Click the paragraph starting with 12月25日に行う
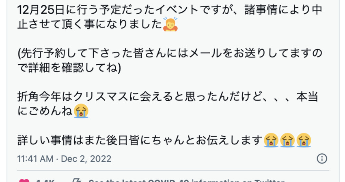The height and width of the screenshot is (182, 345). pos(170,17)
